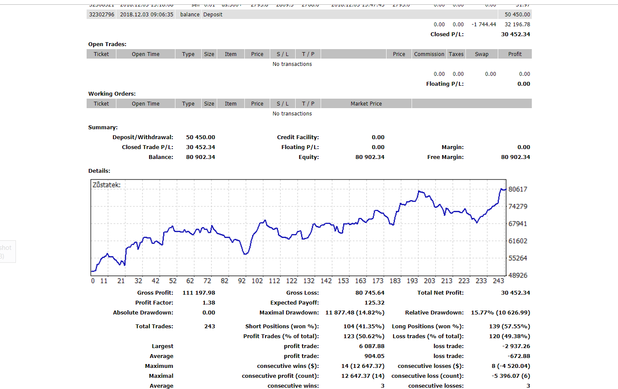Select largest profit trade 6 087.88
618x389 pixels.
tap(371, 346)
